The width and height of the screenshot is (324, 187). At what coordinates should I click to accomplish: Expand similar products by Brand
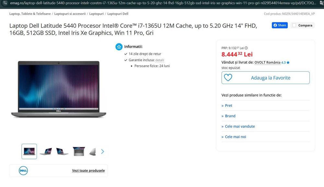point(230,116)
